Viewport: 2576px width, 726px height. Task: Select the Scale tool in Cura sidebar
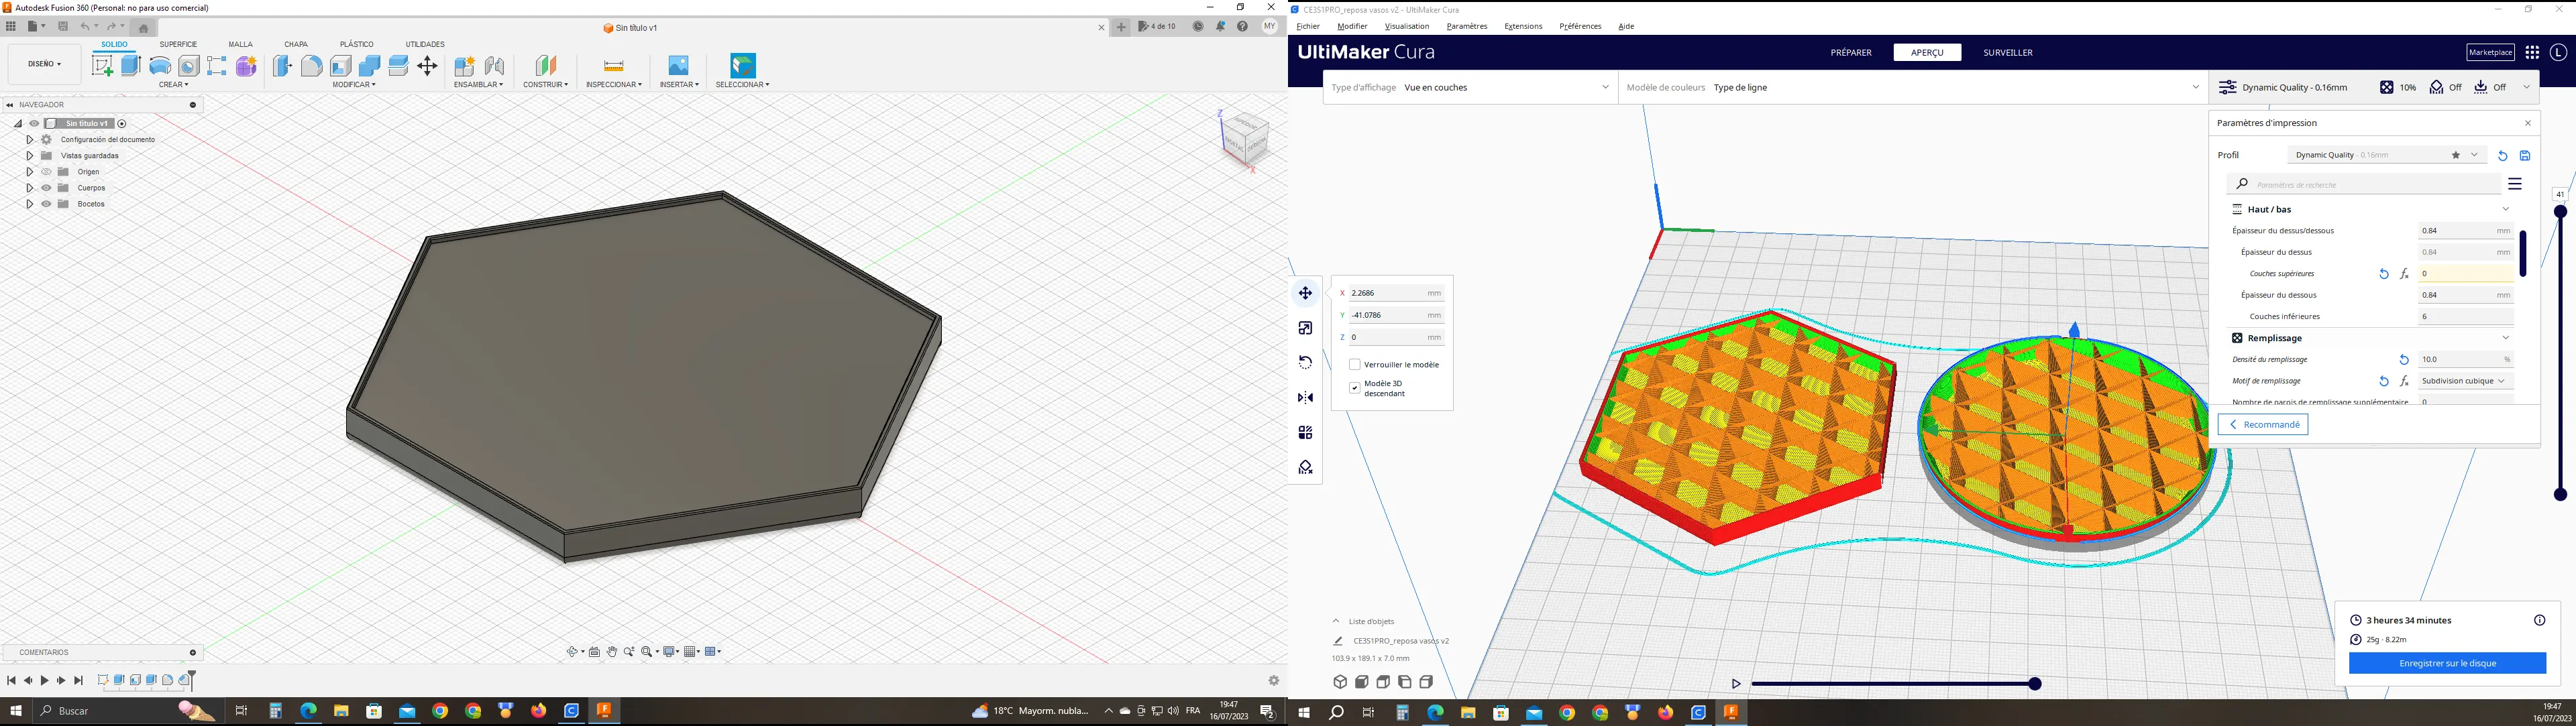(x=1305, y=328)
